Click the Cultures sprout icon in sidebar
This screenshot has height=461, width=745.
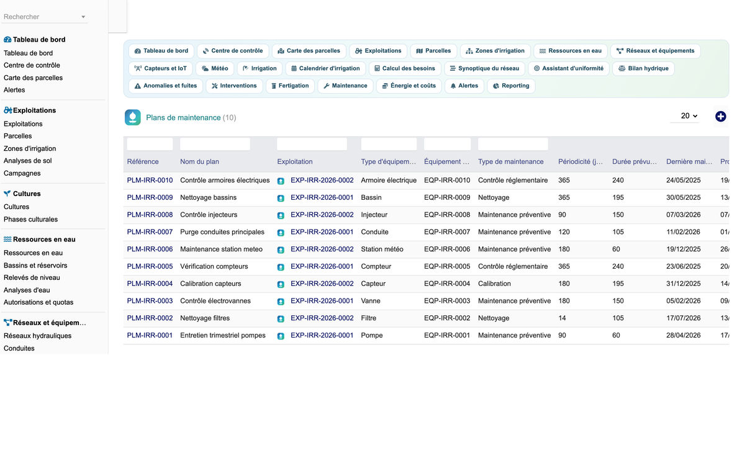7,194
